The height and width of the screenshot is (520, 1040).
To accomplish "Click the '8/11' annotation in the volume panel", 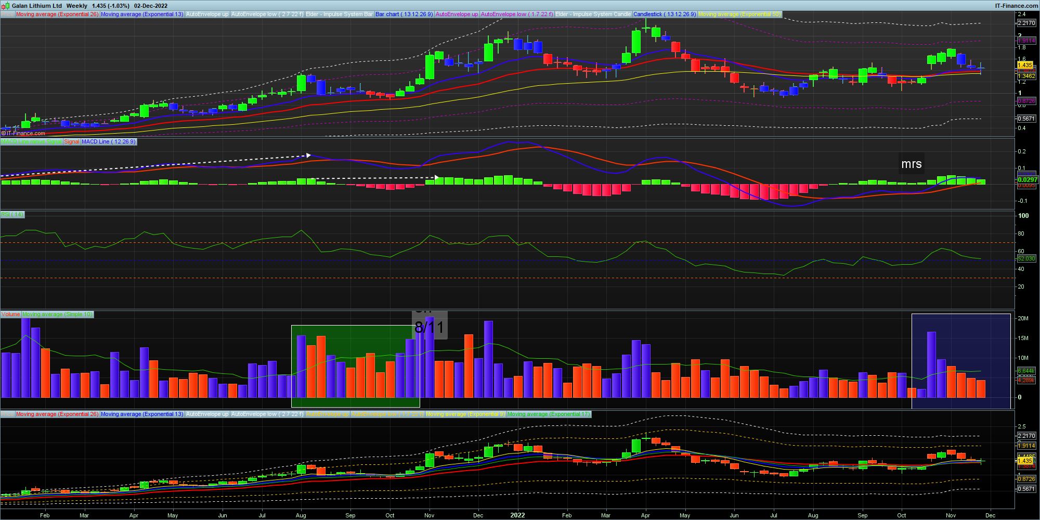I will [430, 327].
